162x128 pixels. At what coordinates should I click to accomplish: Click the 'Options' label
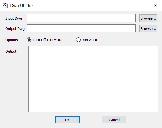[12, 40]
